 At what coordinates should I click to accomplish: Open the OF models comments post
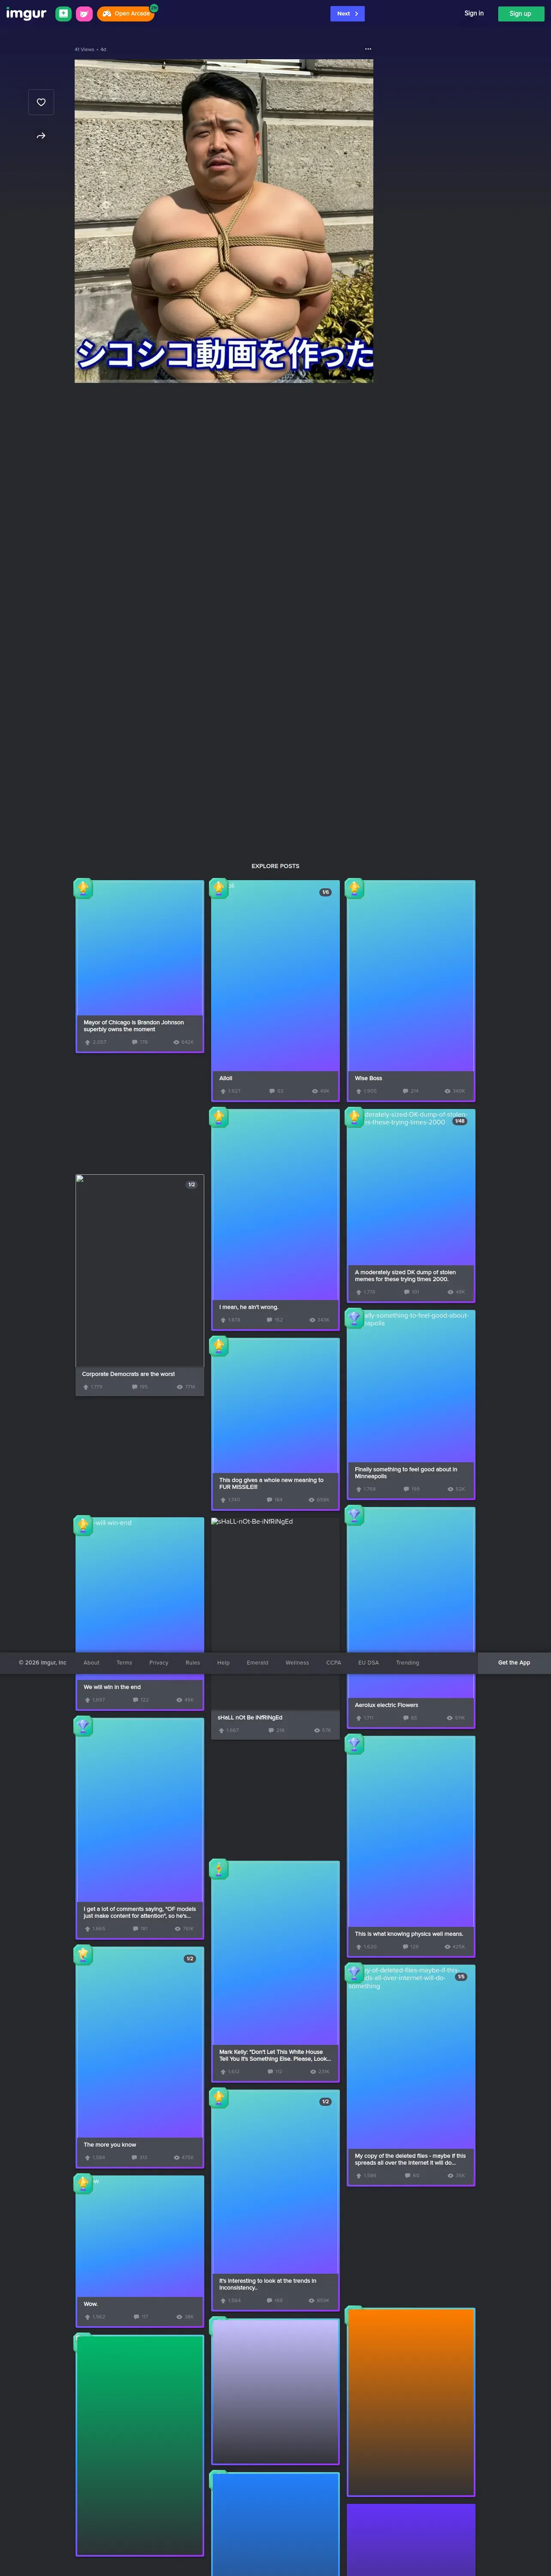point(139,1828)
